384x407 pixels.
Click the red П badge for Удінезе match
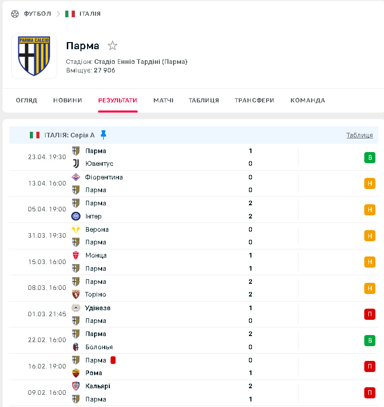(x=370, y=314)
